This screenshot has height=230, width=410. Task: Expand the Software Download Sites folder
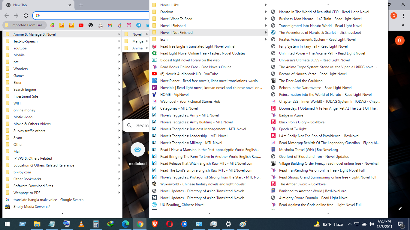click(62, 186)
